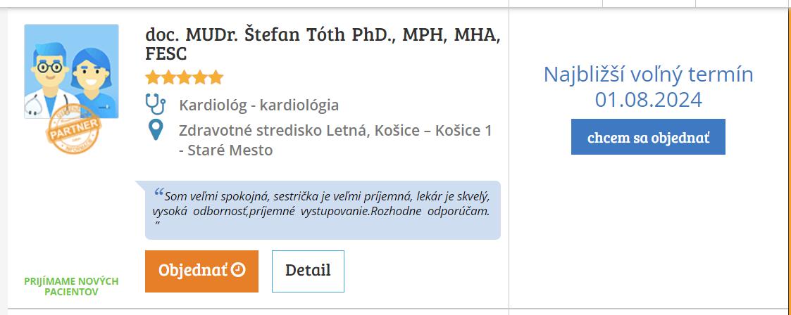Click the clock icon in Objednať button
The width and height of the screenshot is (791, 315).
[238, 270]
